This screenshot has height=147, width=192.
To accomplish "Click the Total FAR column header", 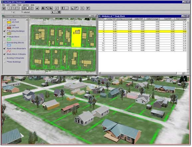I will click(x=167, y=19).
